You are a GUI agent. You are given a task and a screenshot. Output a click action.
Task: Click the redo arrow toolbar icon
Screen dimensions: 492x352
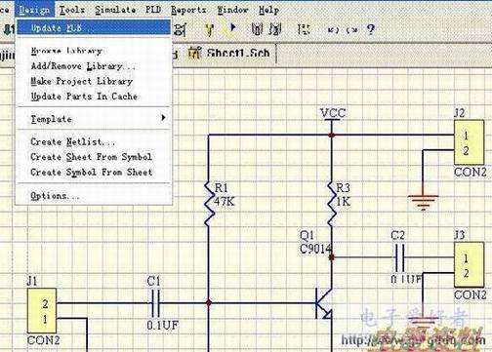click(352, 30)
